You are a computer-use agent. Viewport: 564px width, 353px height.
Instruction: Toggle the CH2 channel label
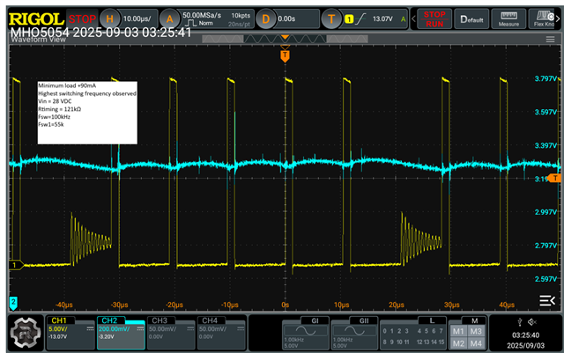point(109,320)
